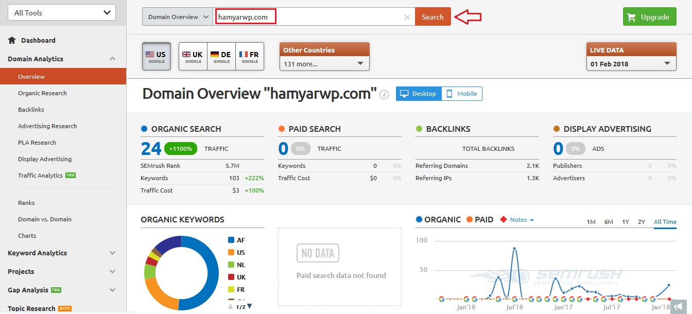Open Organic Research in sidebar

point(42,93)
